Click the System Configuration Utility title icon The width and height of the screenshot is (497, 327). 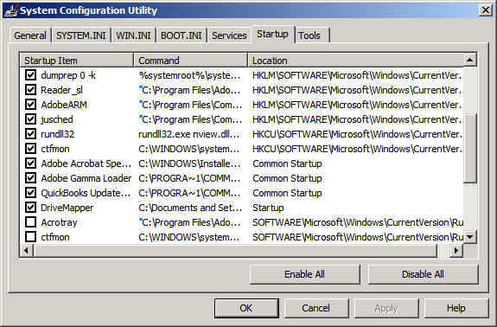click(x=10, y=10)
